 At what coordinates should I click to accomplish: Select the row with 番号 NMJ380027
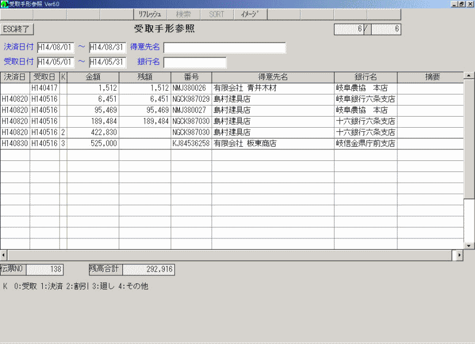pos(232,110)
